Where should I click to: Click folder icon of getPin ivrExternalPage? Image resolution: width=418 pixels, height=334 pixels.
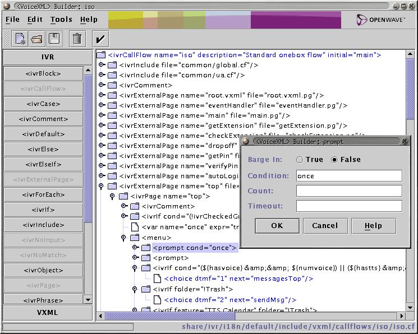(x=112, y=156)
